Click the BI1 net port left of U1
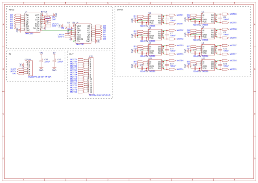 tap(17, 15)
